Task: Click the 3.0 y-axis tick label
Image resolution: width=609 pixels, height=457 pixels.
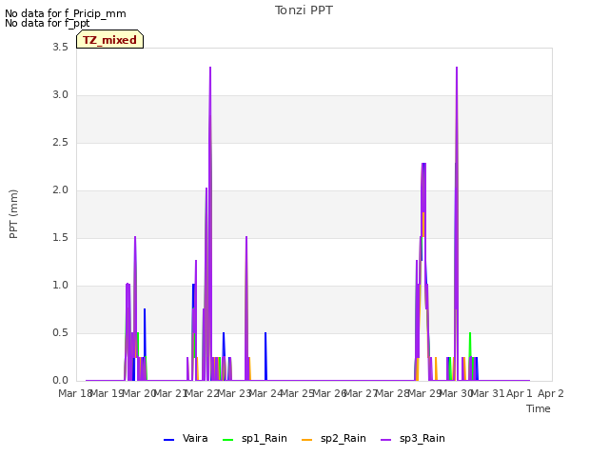Action: (x=60, y=95)
